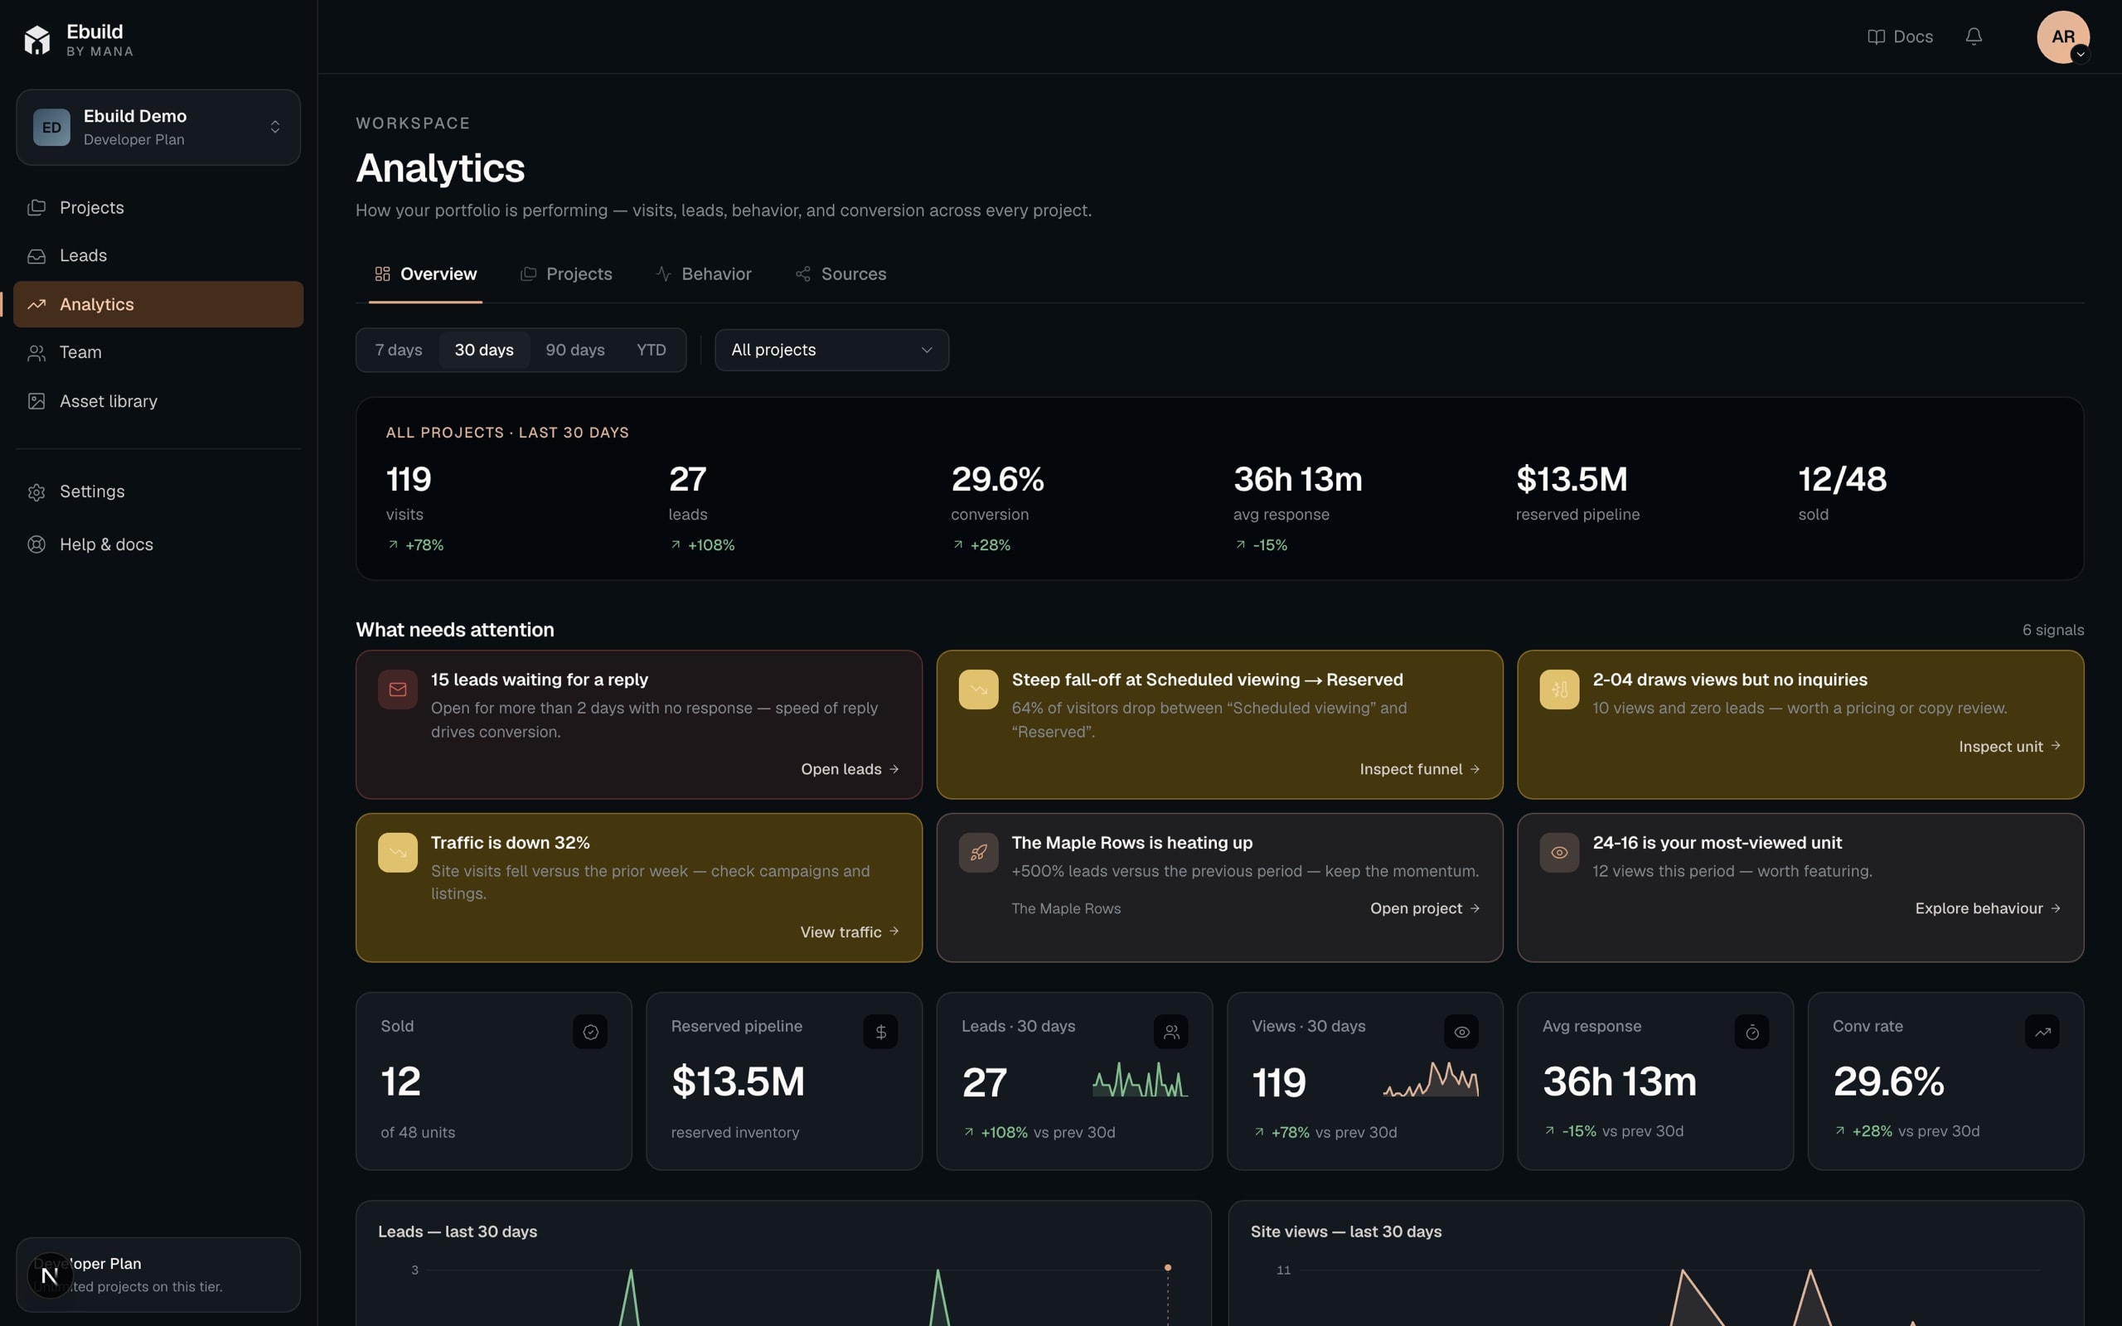
Task: Click people icon on Leads 30 days card
Action: pos(1170,1033)
